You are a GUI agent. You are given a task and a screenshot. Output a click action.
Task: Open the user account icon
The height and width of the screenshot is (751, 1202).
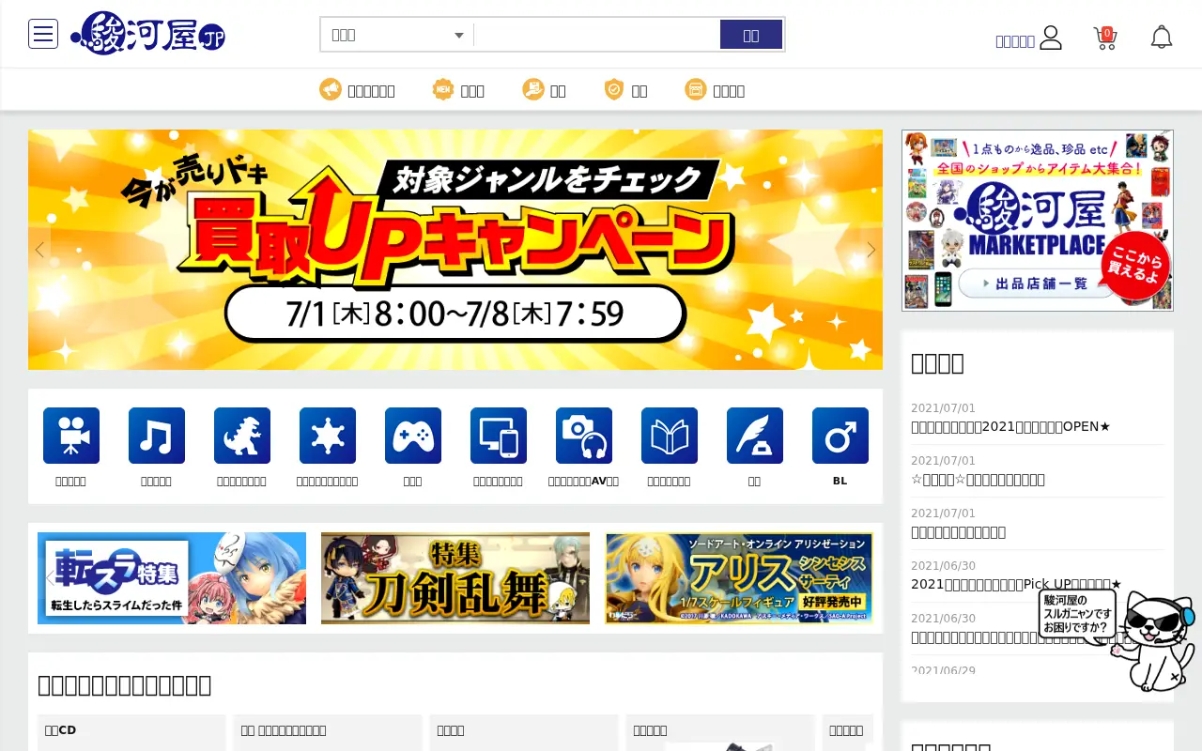(1051, 38)
